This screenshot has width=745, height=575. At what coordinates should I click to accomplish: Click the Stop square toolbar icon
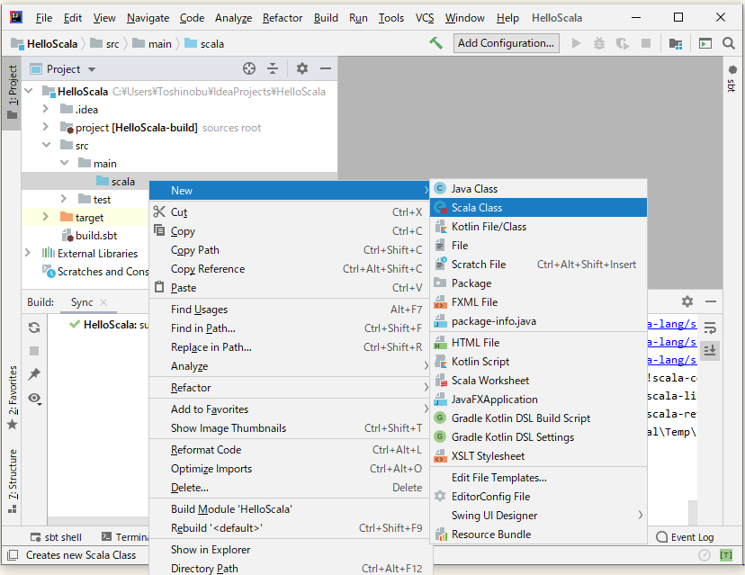646,44
